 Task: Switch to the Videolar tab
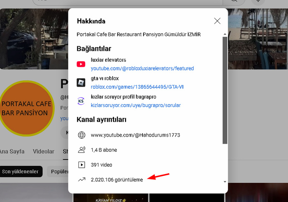(43, 152)
